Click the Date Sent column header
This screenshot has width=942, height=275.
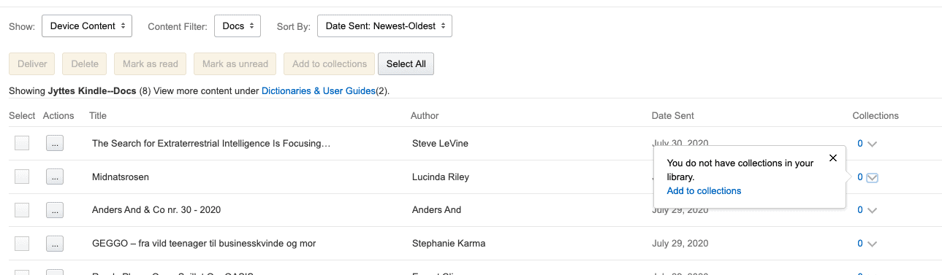click(672, 116)
